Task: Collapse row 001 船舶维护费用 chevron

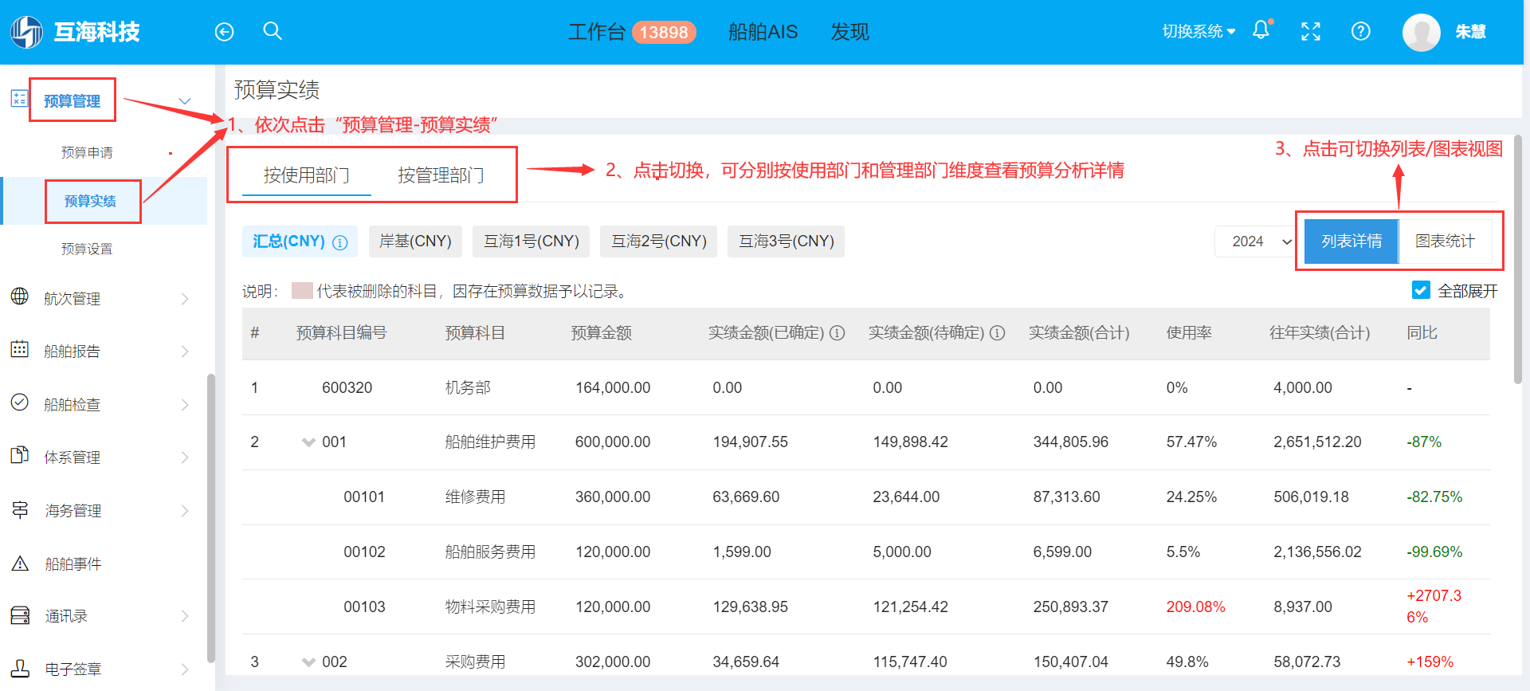Action: pos(309,442)
